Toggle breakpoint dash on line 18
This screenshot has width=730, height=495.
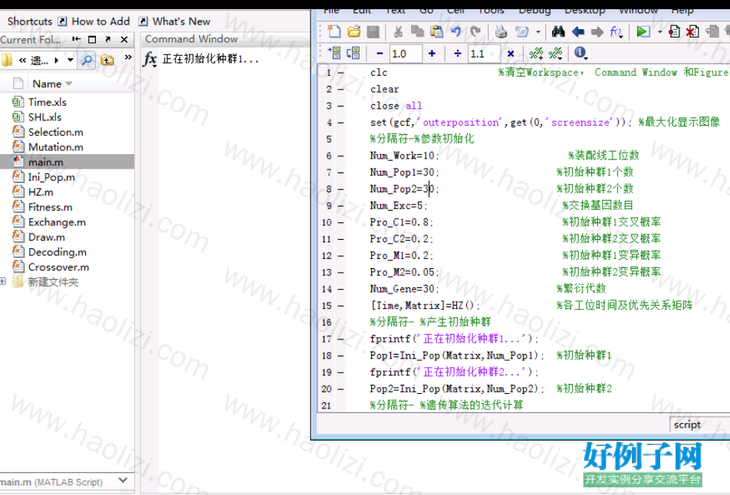tap(340, 356)
